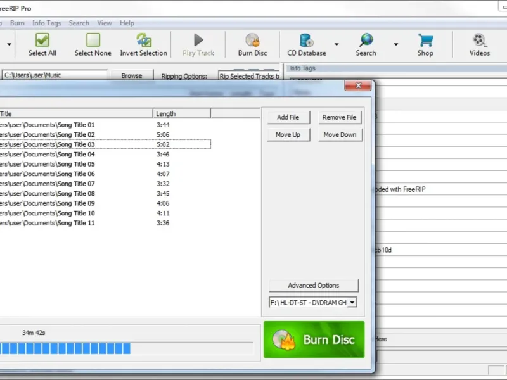Click the Info Tags panel header
The width and height of the screenshot is (507, 380).
click(x=397, y=68)
